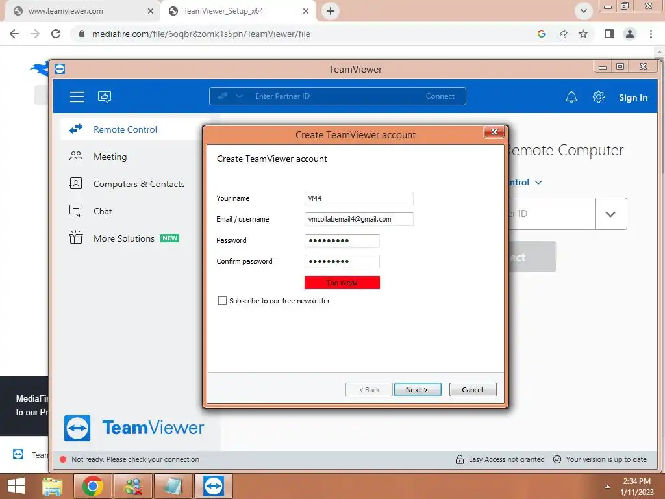Open Chrome tab search dropdown
Viewport: 665px width, 499px height.
[x=584, y=11]
